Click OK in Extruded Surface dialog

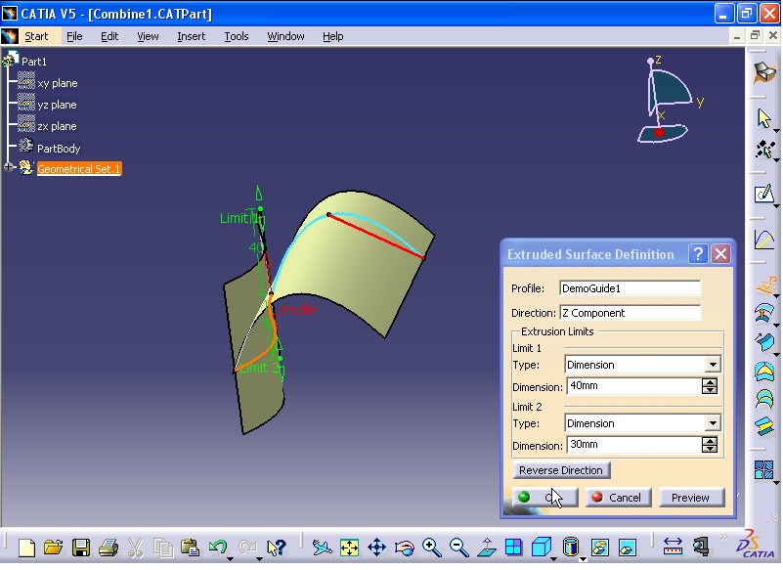544,498
